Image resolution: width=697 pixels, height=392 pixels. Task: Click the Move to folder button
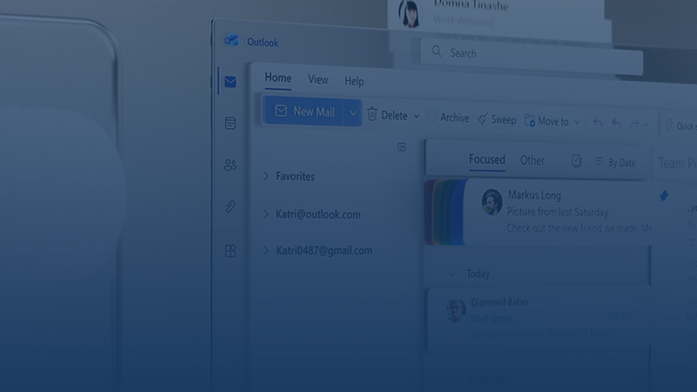pos(547,121)
